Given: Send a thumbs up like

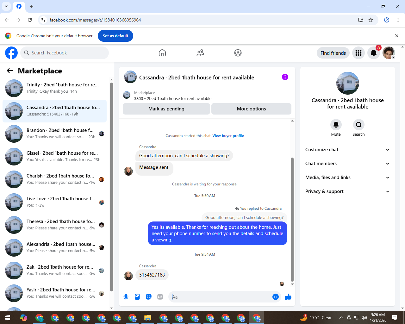Looking at the screenshot, I should tap(288, 297).
